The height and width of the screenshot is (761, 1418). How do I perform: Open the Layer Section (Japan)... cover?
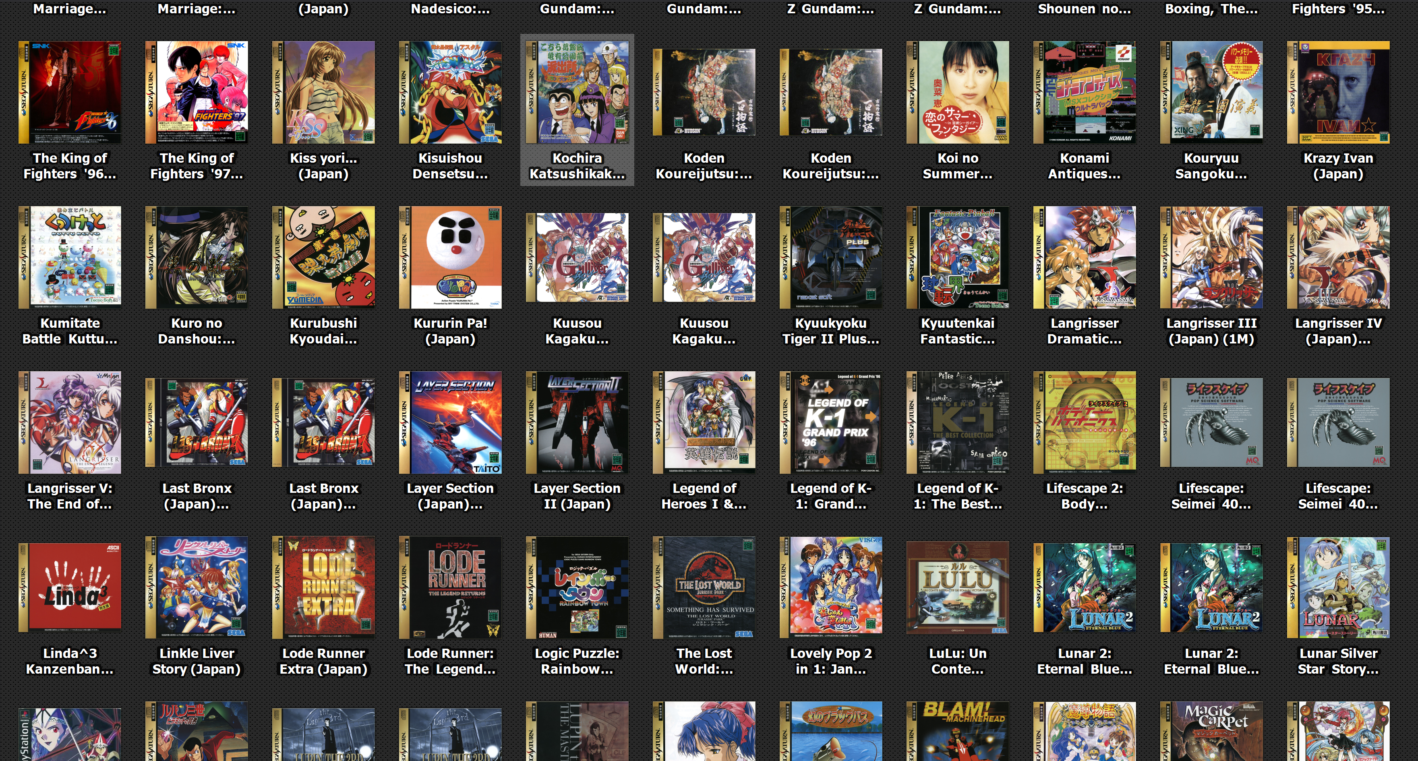(450, 423)
